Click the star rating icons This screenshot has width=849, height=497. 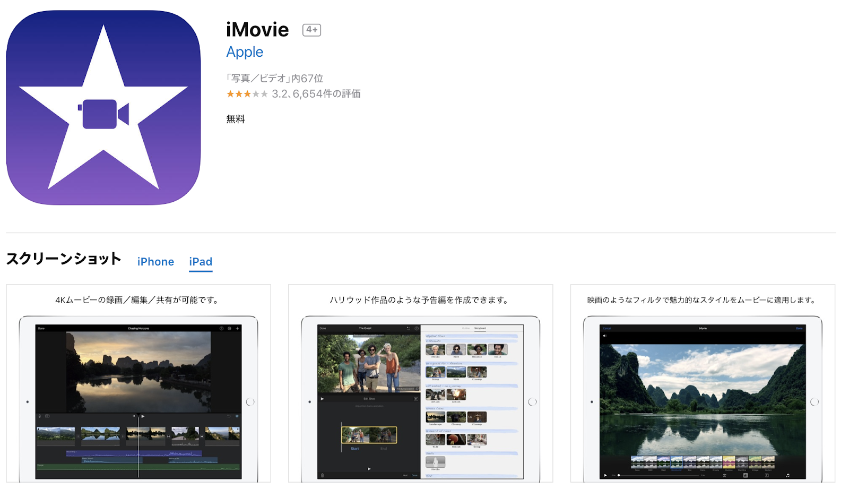pos(247,94)
